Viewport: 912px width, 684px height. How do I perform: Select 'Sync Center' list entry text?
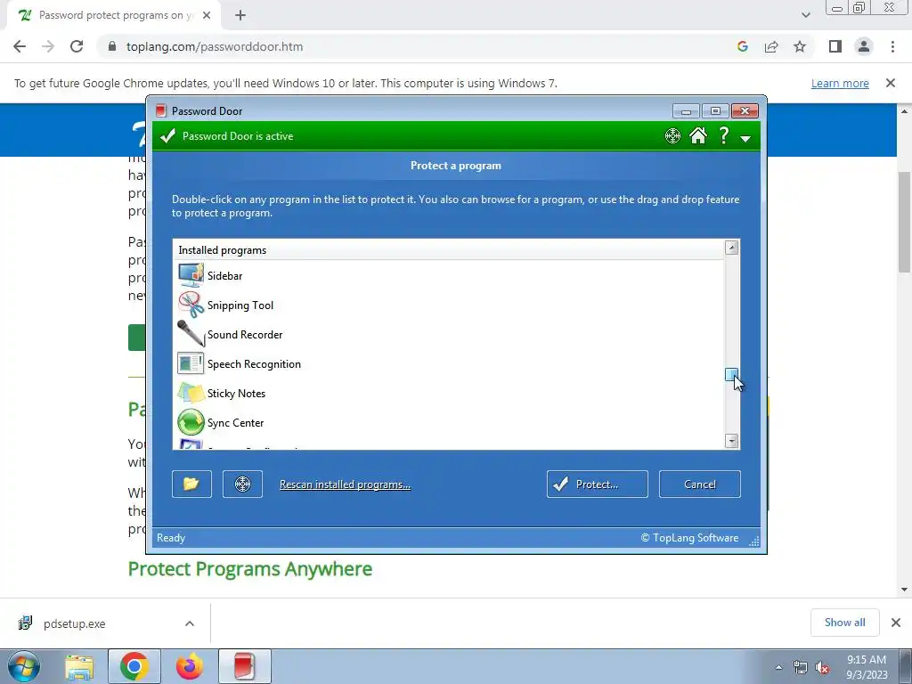tap(235, 423)
